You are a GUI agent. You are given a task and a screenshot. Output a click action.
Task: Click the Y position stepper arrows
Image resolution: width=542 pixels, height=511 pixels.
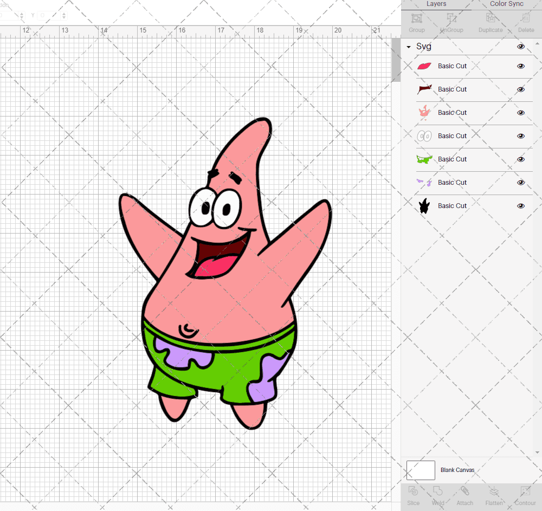click(63, 15)
